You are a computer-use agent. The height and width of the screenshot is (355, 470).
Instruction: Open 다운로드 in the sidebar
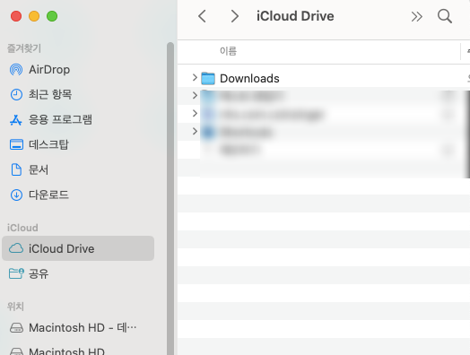tap(48, 195)
